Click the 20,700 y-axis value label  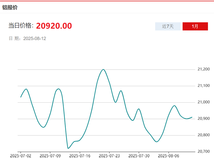point(203,151)
